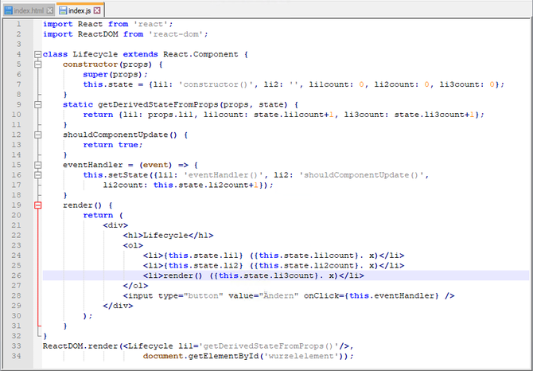This screenshot has height=371, width=533.
Task: Click 'true' on line 13
Action: click(128, 145)
